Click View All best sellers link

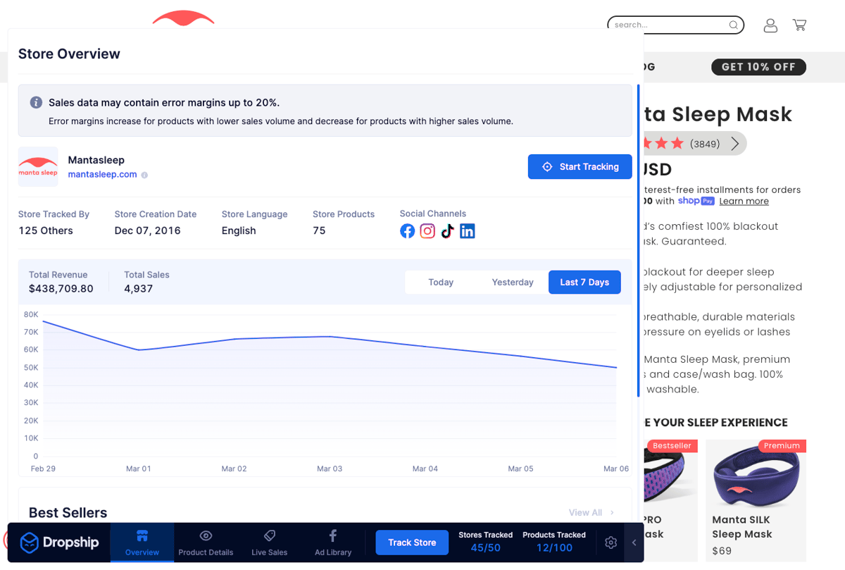(591, 512)
